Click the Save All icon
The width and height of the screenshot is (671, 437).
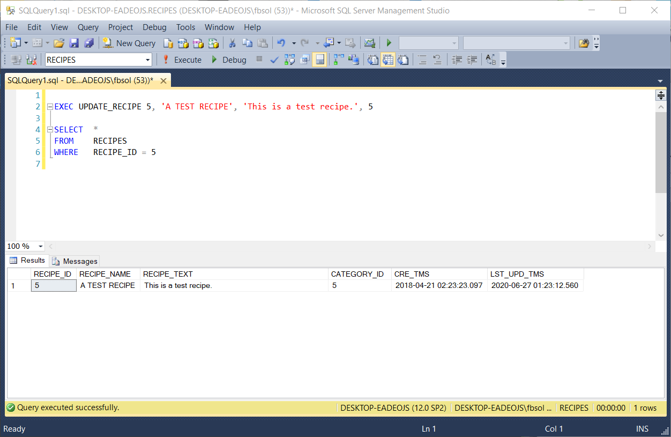89,43
